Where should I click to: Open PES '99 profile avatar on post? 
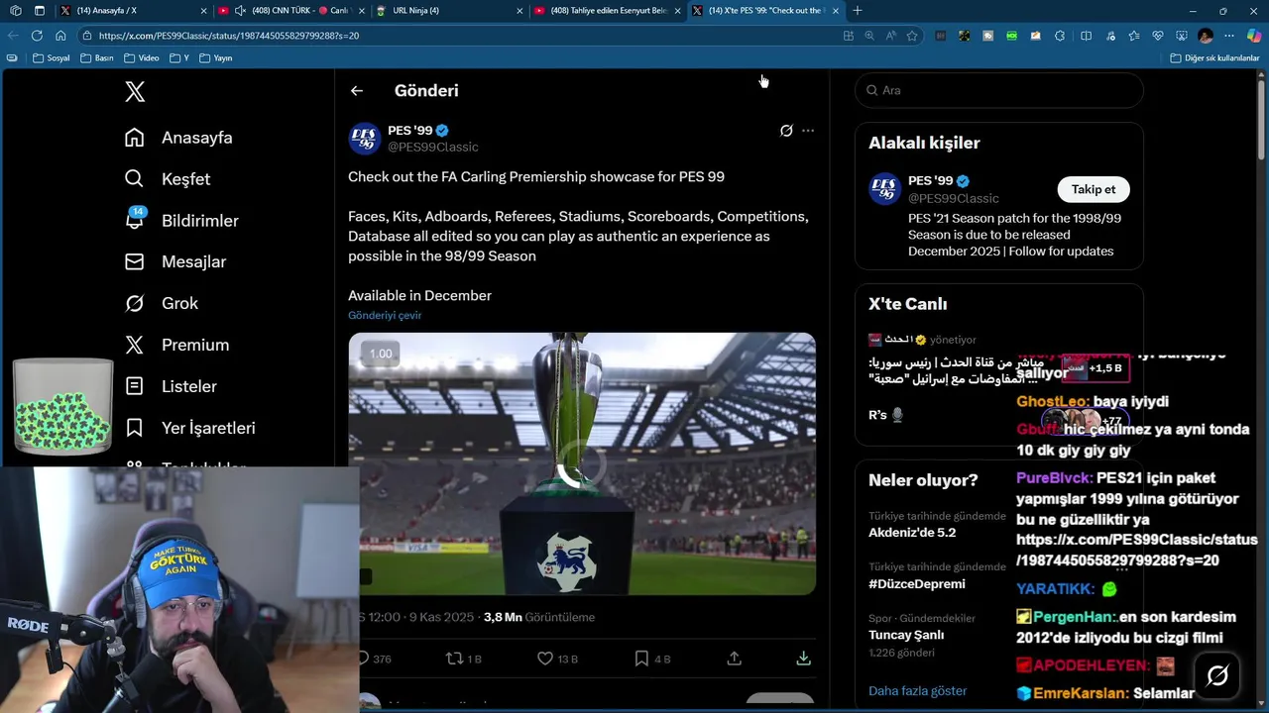click(365, 139)
